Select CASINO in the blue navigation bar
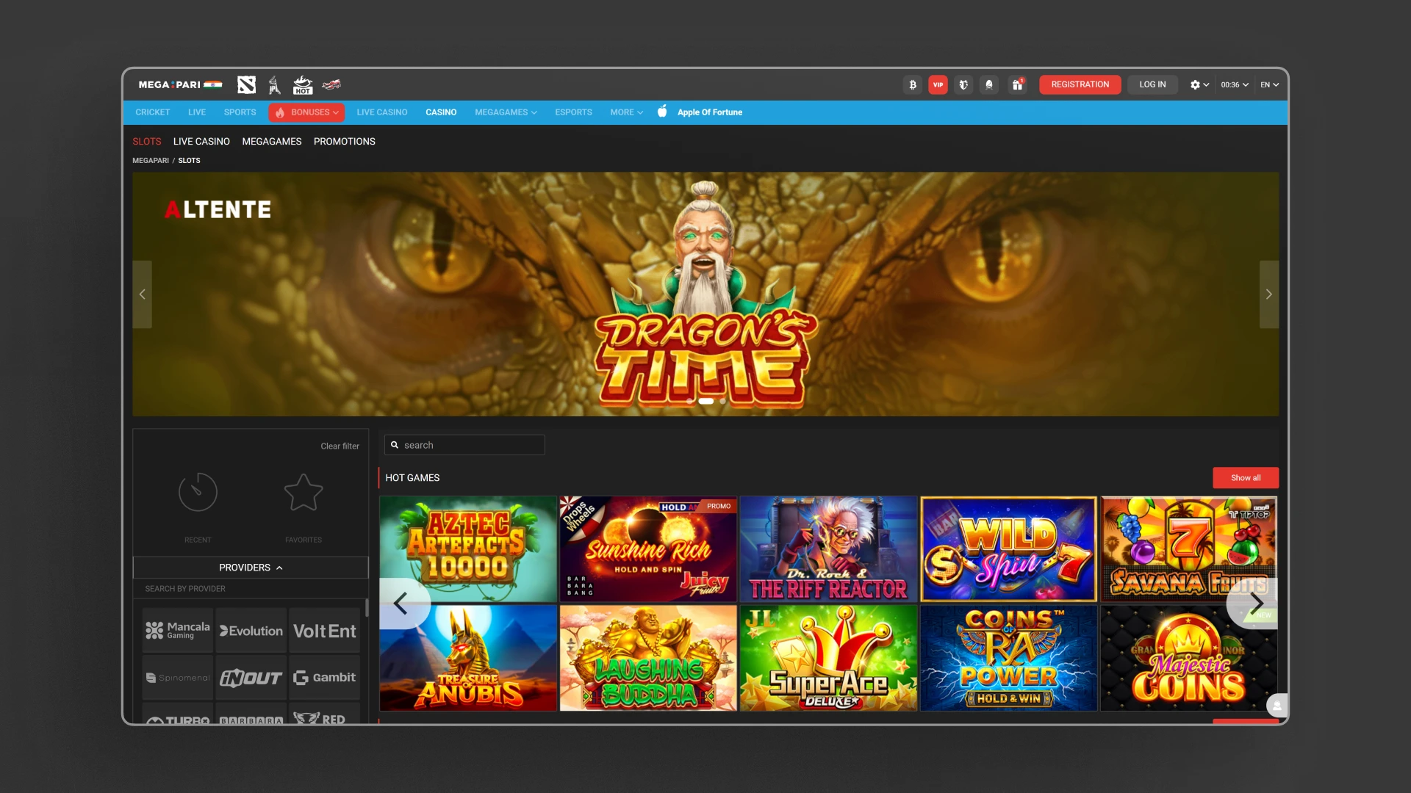The width and height of the screenshot is (1411, 793). pos(441,112)
